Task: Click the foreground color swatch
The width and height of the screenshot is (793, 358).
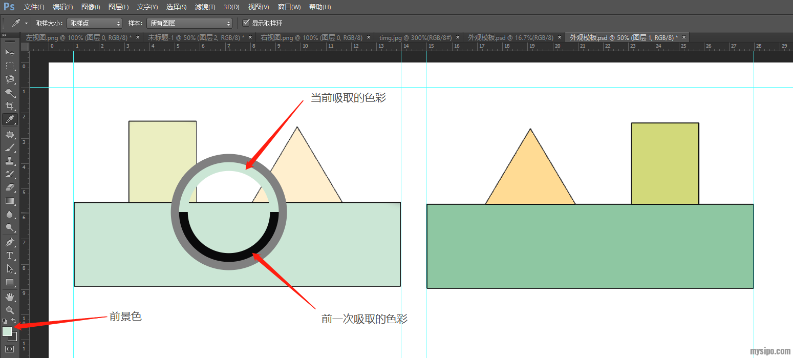Action: point(7,331)
